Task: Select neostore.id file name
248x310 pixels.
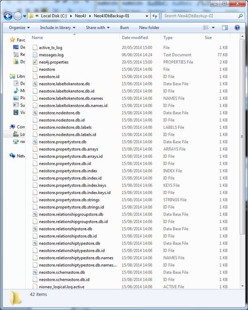Action: click(49, 77)
